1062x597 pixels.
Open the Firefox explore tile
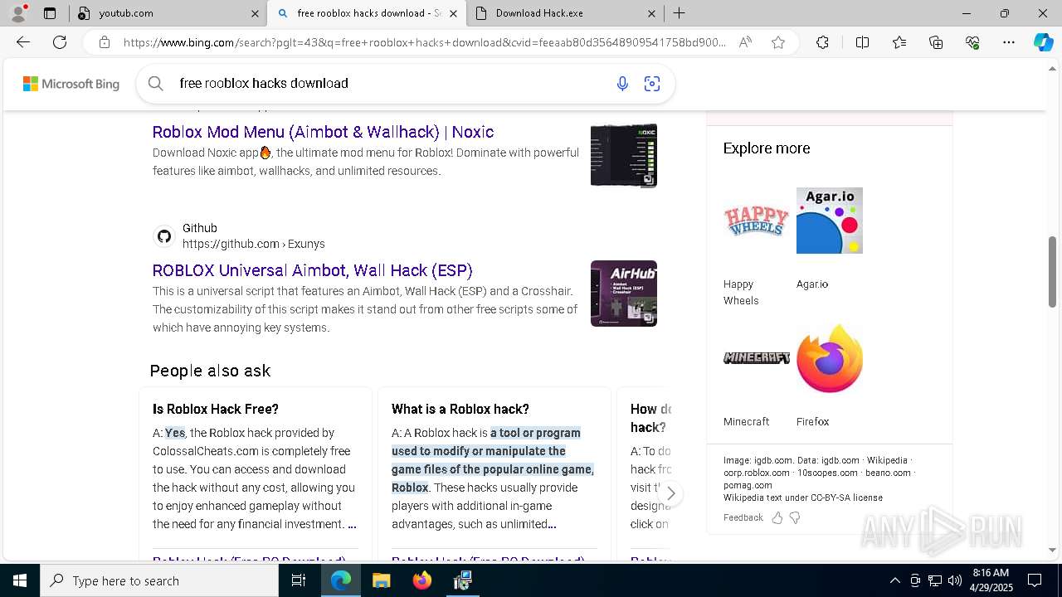829,376
